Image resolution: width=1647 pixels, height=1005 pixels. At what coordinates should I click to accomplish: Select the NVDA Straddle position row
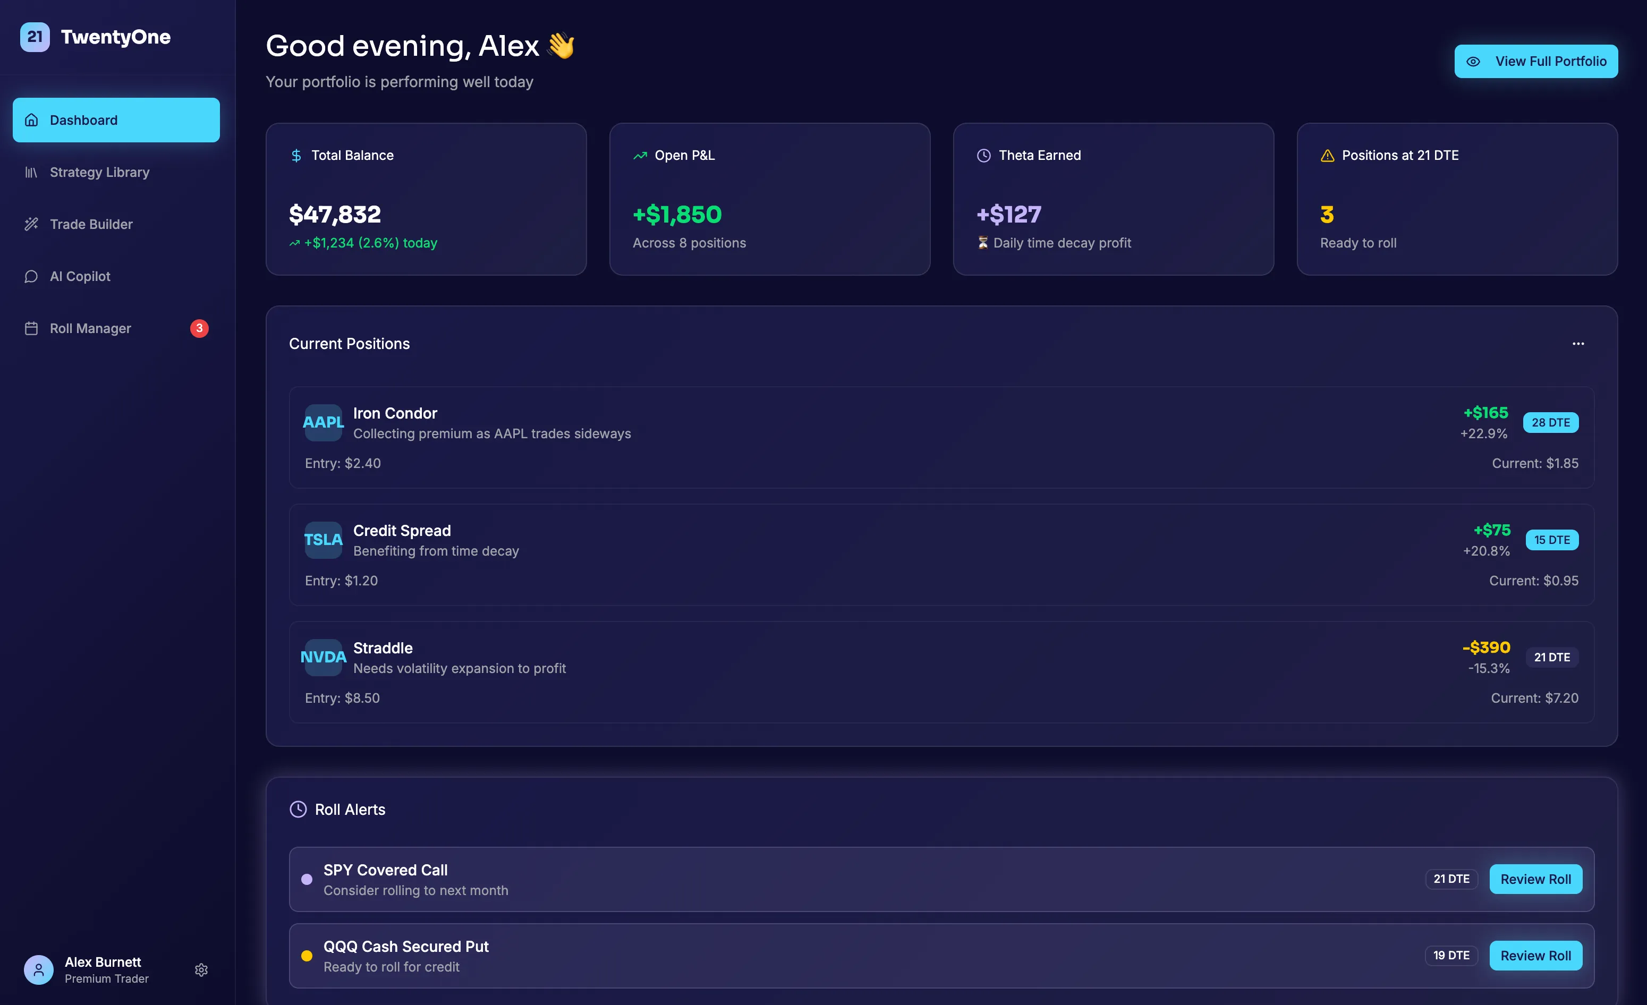click(869, 672)
